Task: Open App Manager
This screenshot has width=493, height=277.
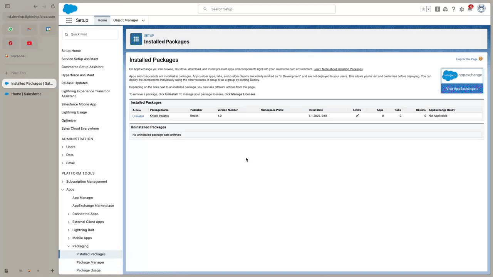Action: (x=83, y=198)
